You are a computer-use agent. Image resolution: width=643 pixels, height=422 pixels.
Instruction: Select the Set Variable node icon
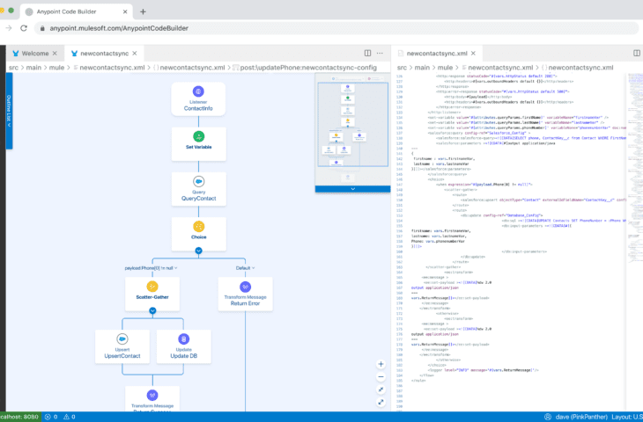tap(199, 135)
